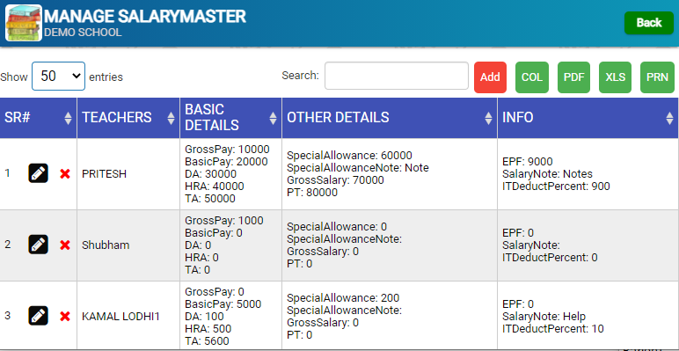Click SpecialAllowanceNote: Note text

coord(358,168)
